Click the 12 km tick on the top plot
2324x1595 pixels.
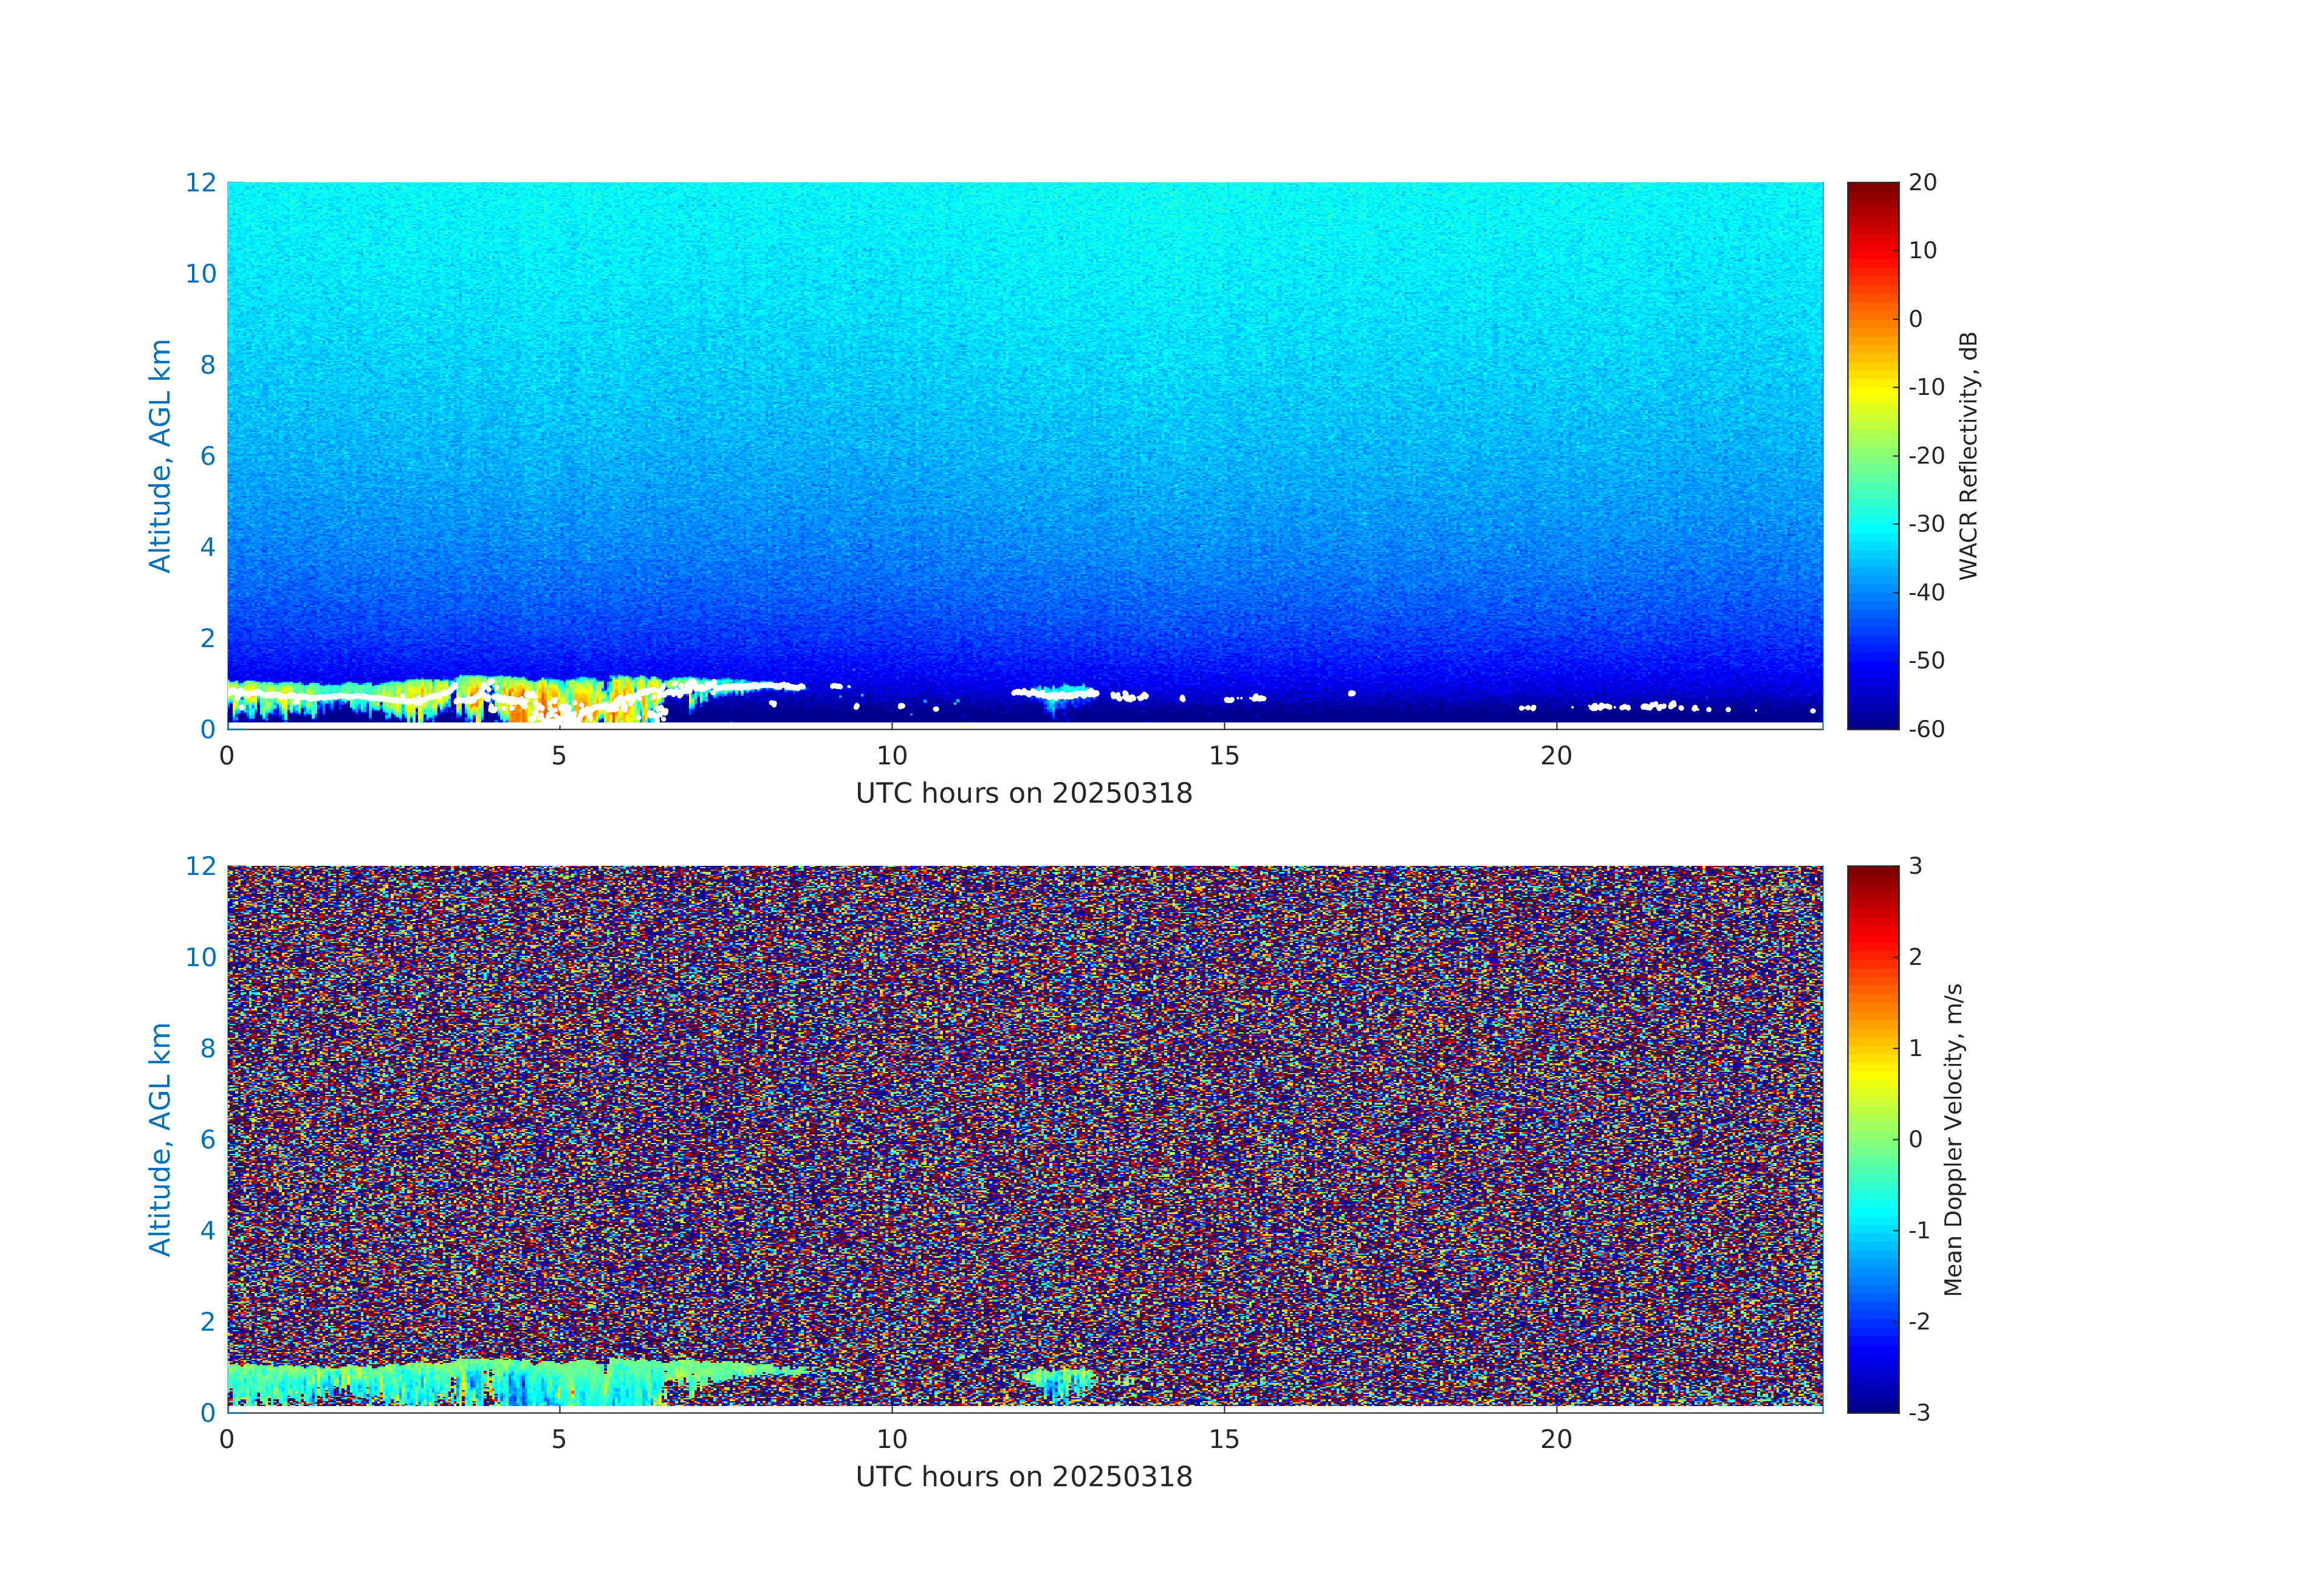click(200, 183)
